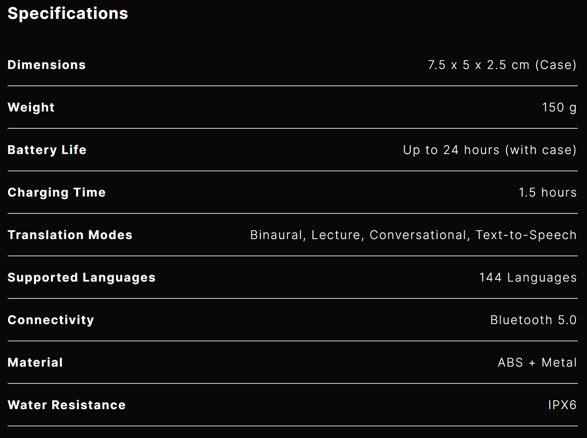Click the Specifications heading
Image resolution: width=587 pixels, height=438 pixels.
(68, 14)
